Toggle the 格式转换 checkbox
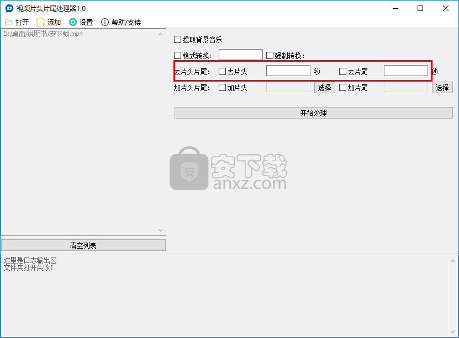This screenshot has width=459, height=338. [177, 56]
